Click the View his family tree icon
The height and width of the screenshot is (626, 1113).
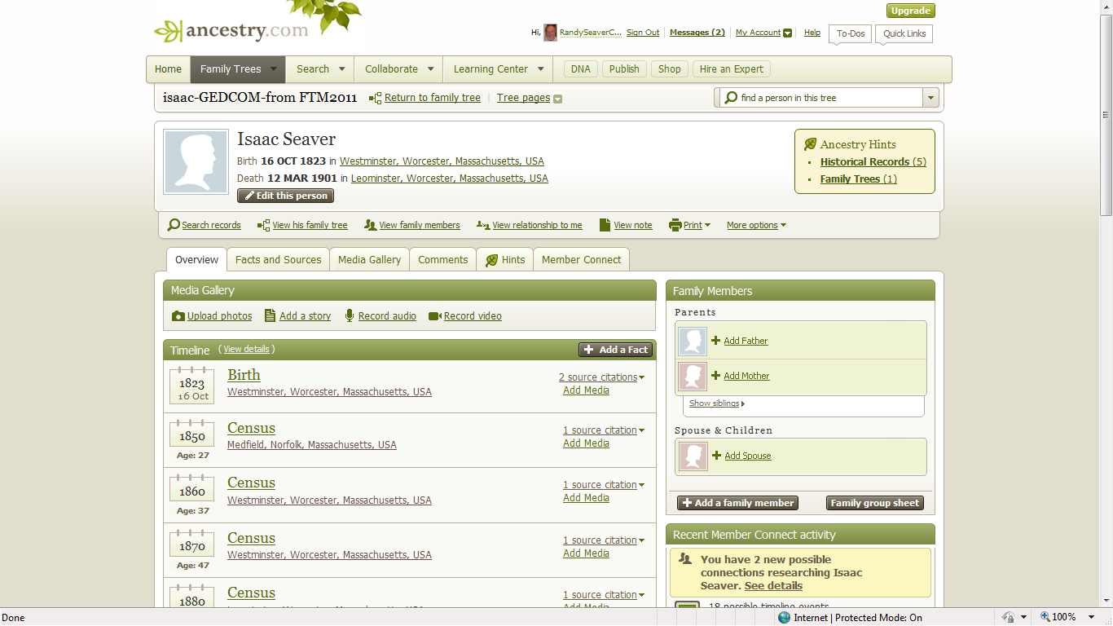[263, 225]
